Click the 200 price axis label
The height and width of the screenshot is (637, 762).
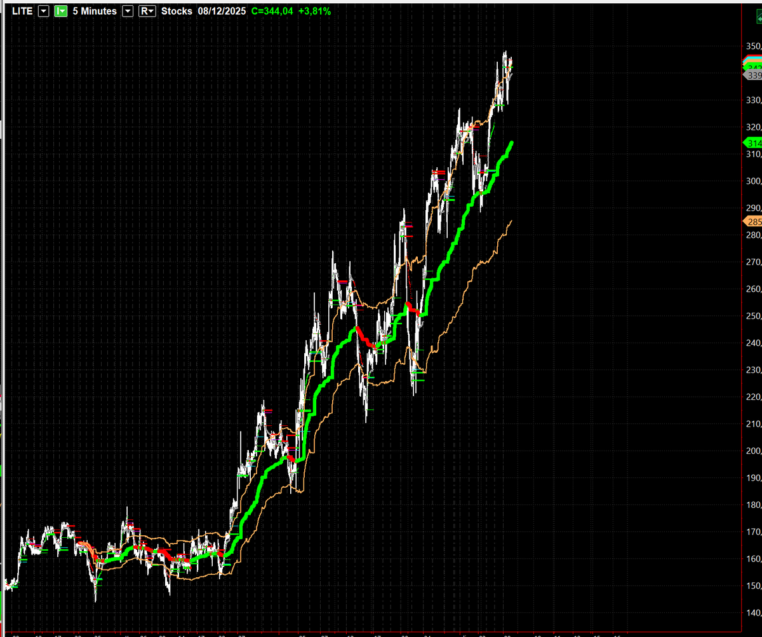754,451
